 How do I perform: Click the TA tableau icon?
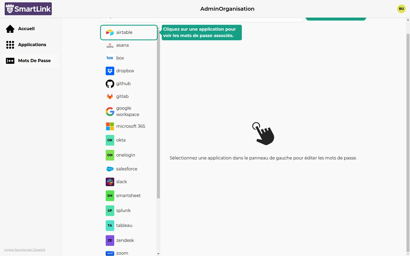[x=110, y=226]
